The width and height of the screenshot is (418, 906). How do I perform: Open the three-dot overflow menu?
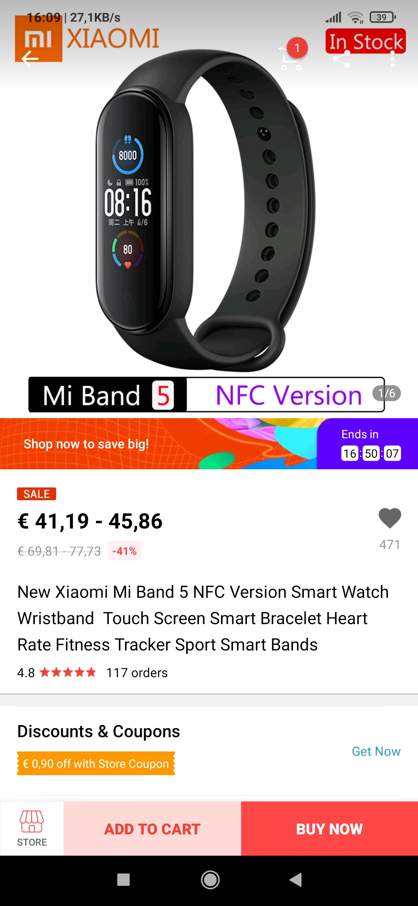pyautogui.click(x=392, y=59)
